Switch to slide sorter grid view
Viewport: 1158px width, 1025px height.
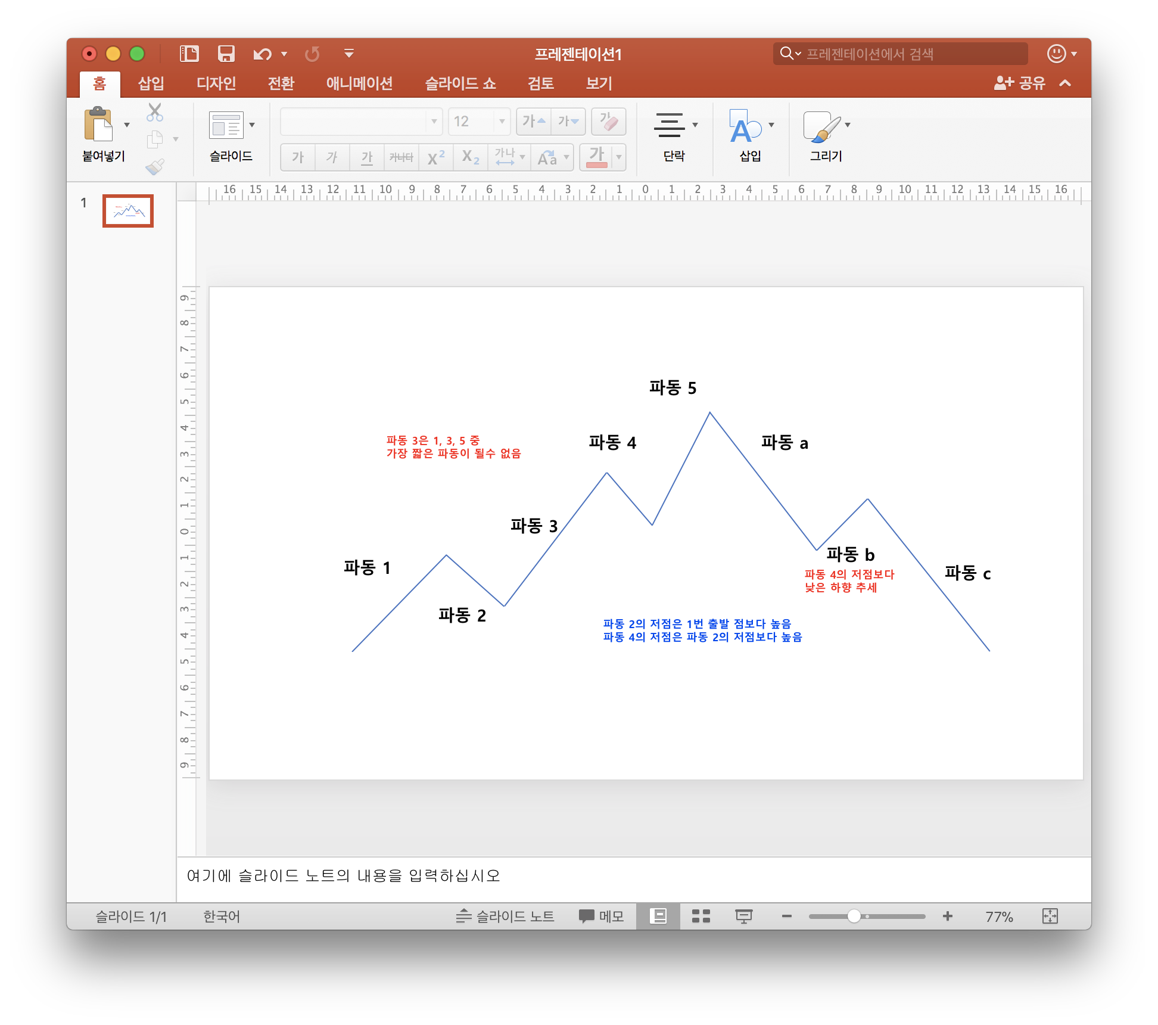(x=701, y=916)
